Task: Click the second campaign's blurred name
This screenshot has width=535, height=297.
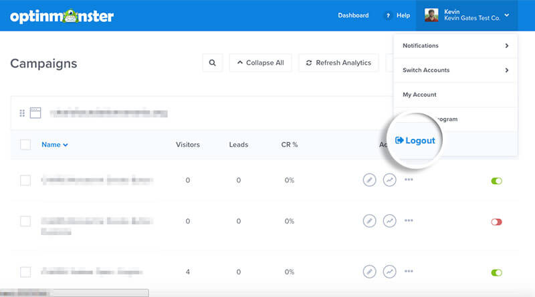Action: click(x=97, y=226)
